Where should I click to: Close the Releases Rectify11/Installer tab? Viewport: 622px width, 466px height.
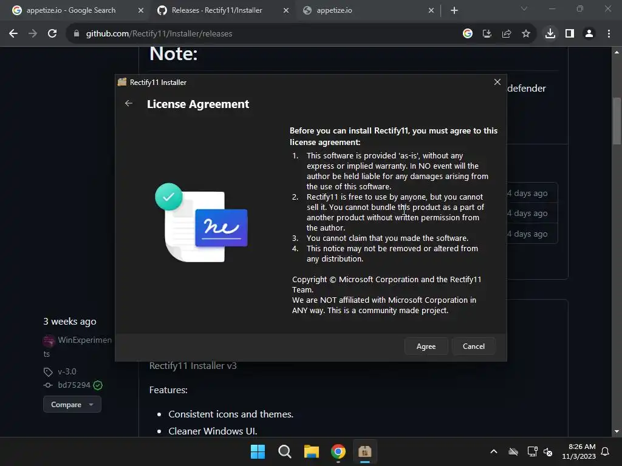(x=286, y=10)
